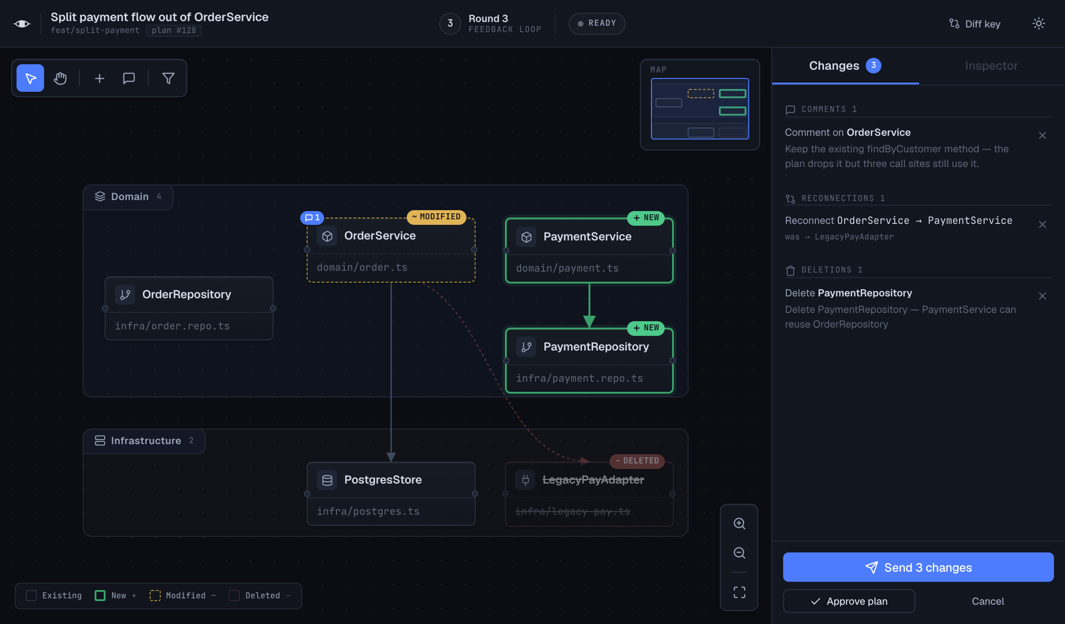Select the PaymentService node title
Viewport: 1065px width, 624px height.
[x=588, y=237]
